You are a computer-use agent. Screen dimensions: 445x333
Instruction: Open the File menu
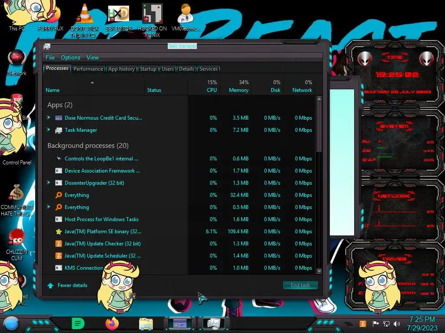50,58
